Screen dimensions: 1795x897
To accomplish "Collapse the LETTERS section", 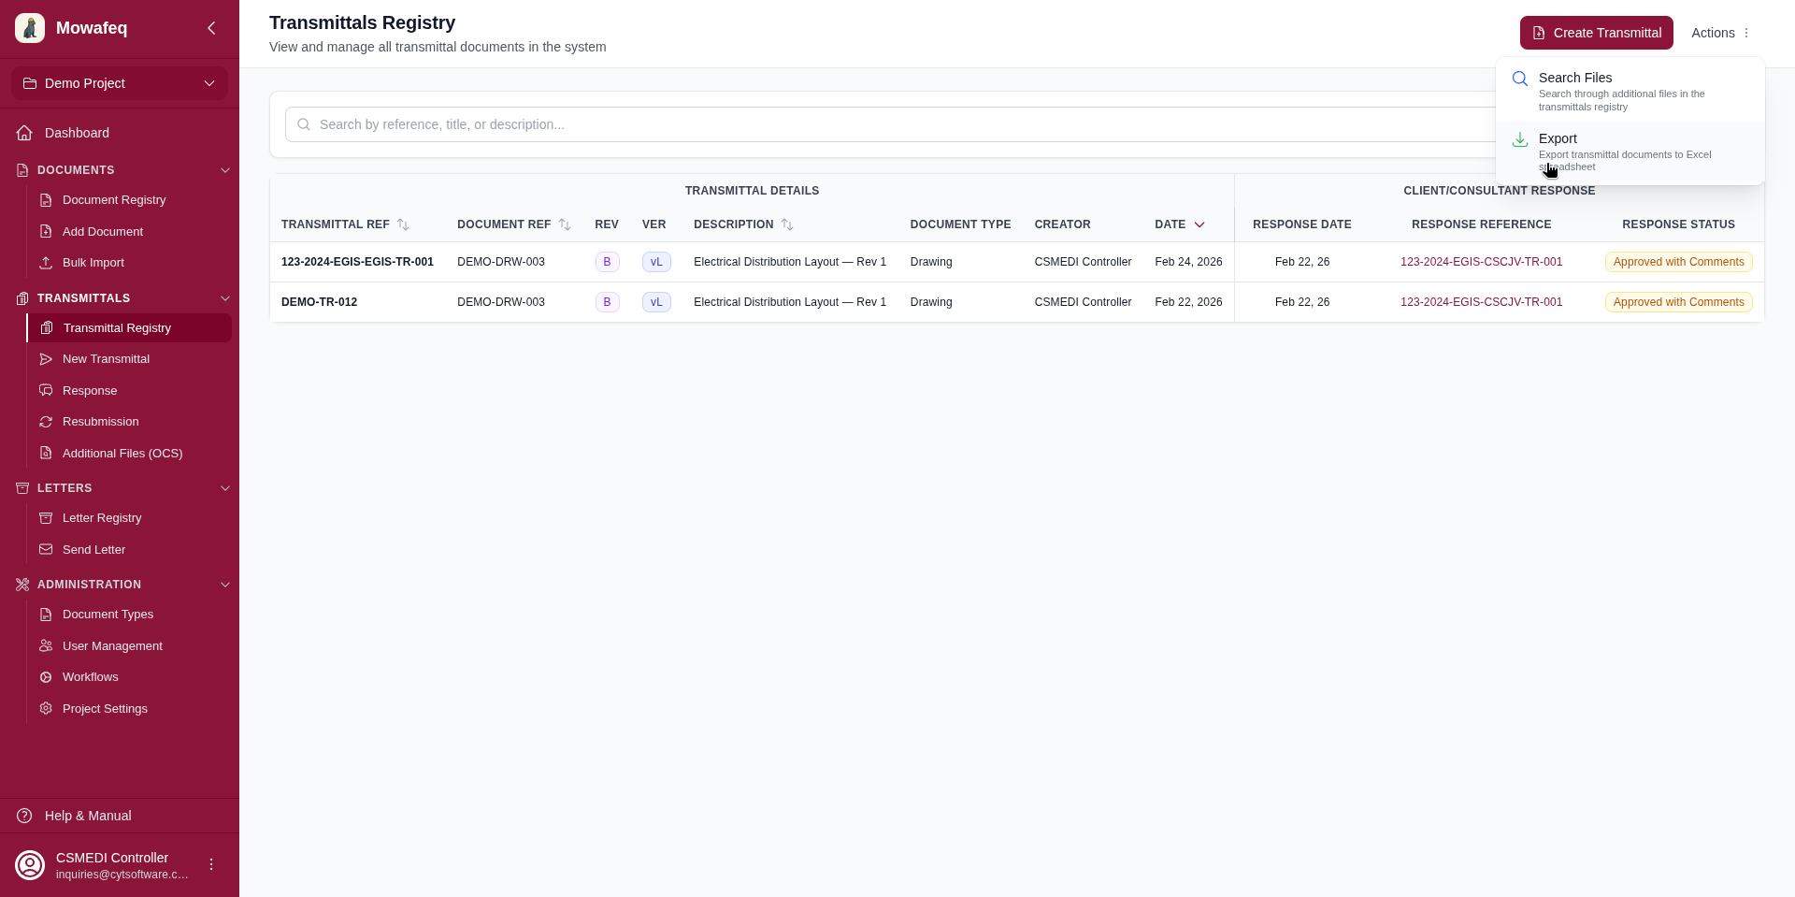I will pos(225,487).
